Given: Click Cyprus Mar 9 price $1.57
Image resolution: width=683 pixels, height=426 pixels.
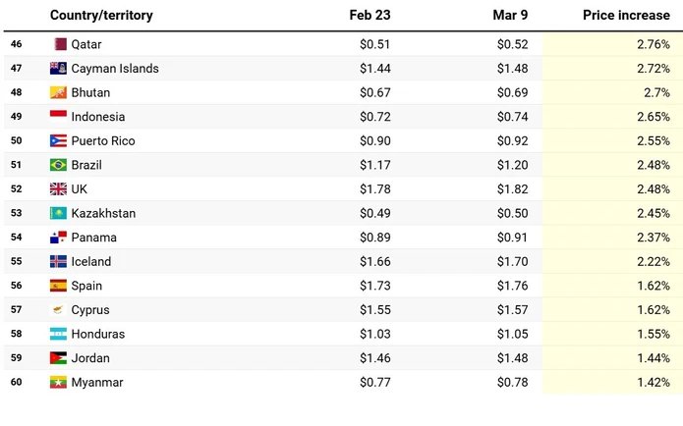Looking at the screenshot, I should tap(512, 310).
